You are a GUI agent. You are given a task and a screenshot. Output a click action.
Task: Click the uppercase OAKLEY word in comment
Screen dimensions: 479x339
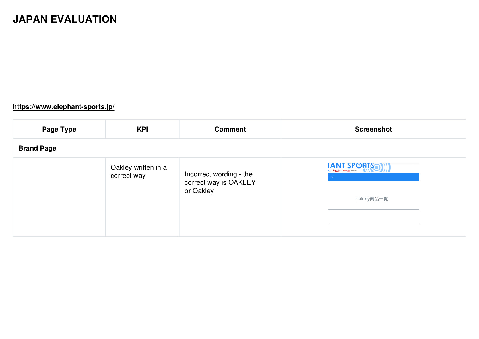(x=242, y=182)
